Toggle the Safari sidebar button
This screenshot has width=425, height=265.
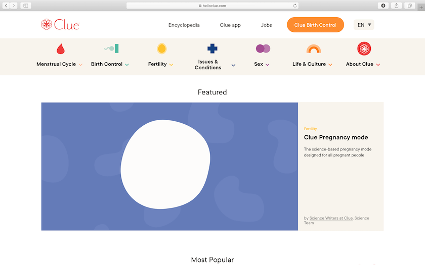[26, 6]
